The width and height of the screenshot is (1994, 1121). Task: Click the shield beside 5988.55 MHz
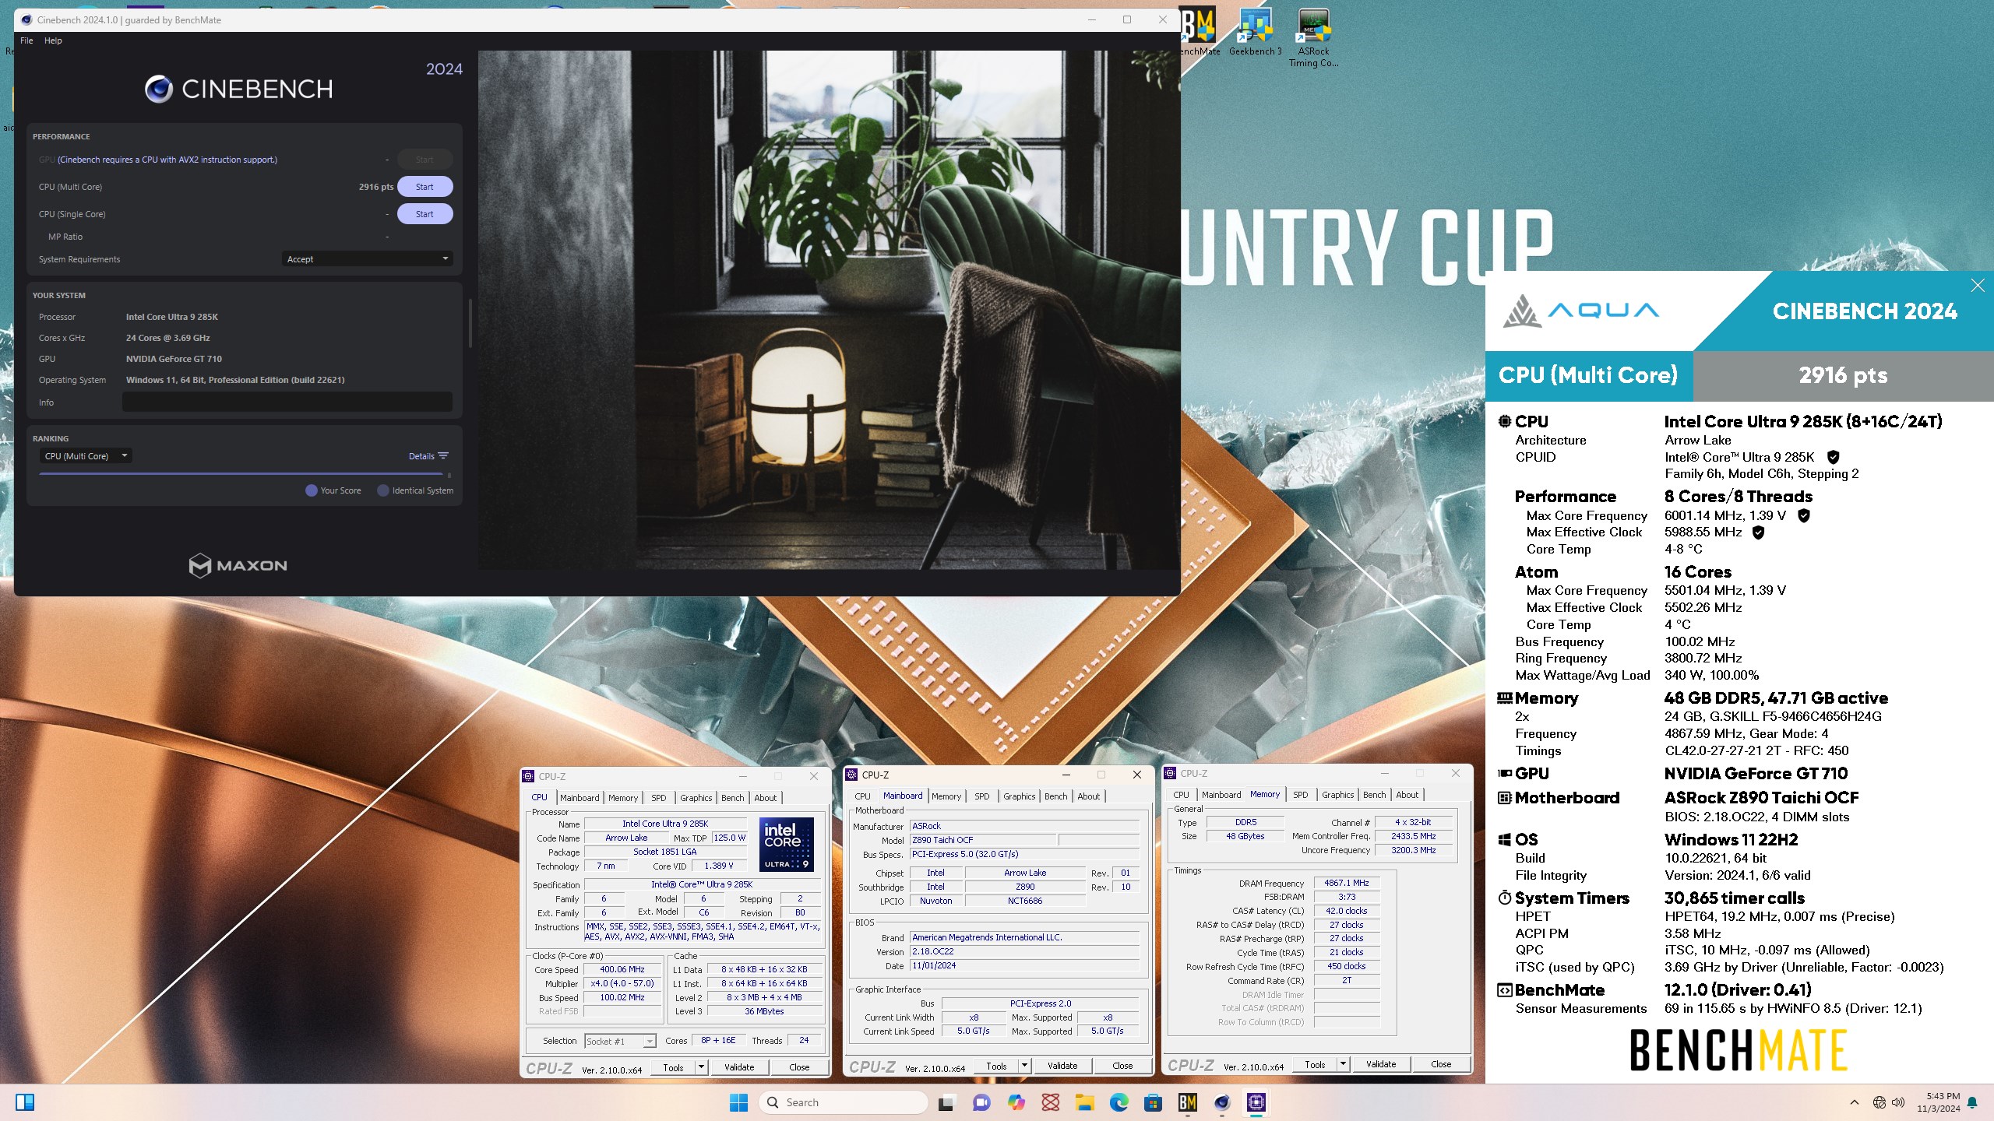coord(1758,532)
